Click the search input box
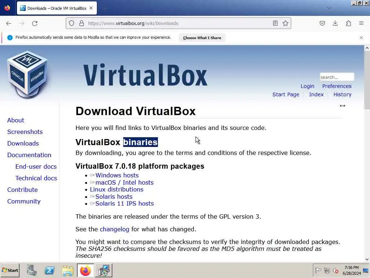370x278 pixels. (337, 77)
